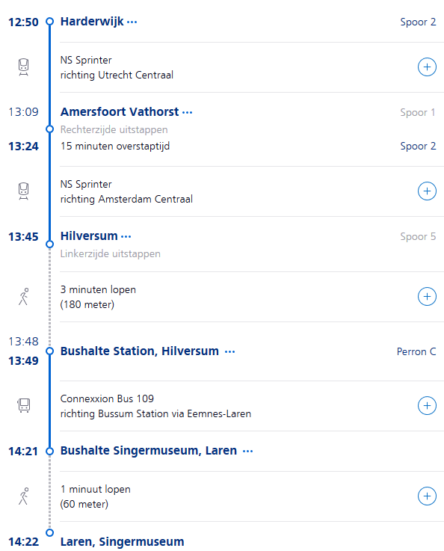
Task: Open the Hilversum station link
Action: [x=89, y=236]
